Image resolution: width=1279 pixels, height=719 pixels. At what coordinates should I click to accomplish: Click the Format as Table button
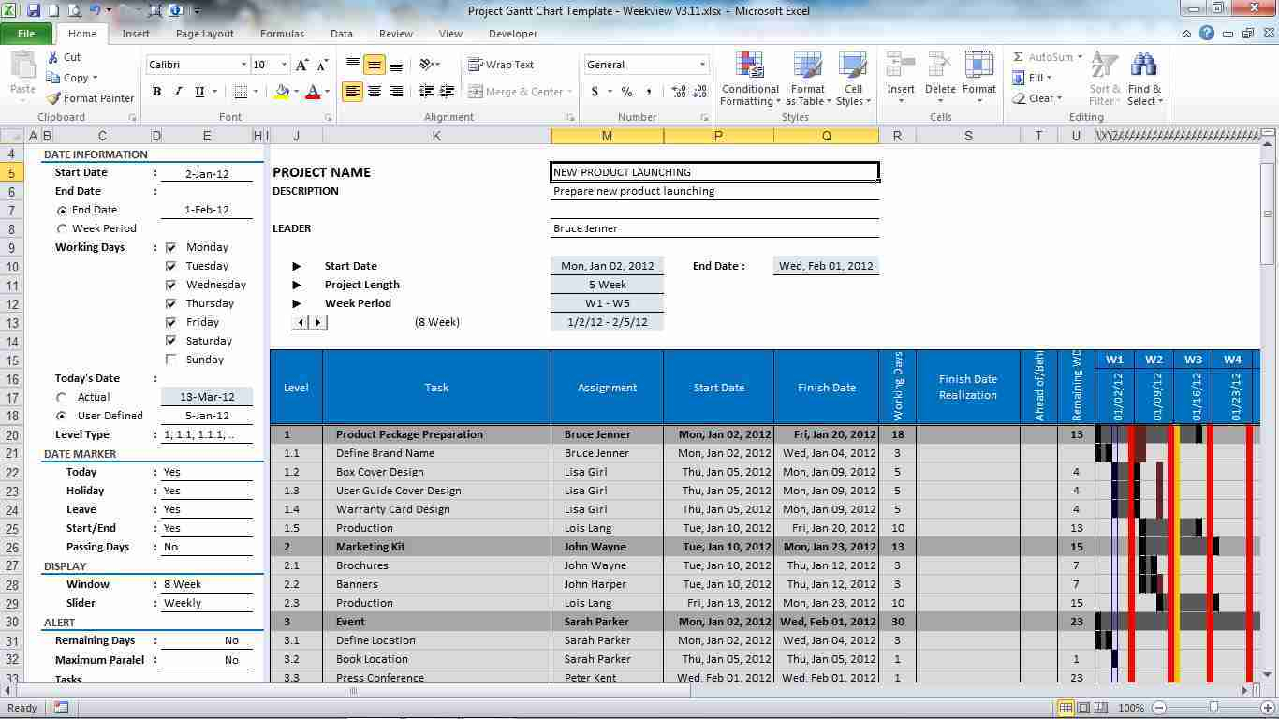tap(807, 80)
